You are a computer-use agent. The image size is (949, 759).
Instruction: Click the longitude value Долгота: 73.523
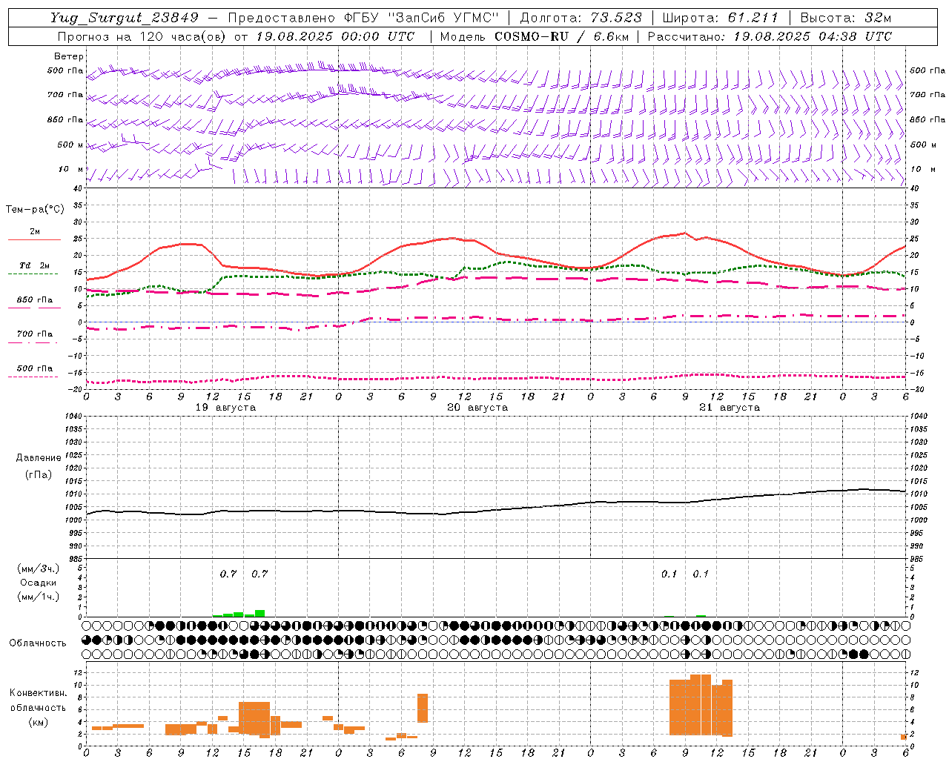(x=581, y=18)
